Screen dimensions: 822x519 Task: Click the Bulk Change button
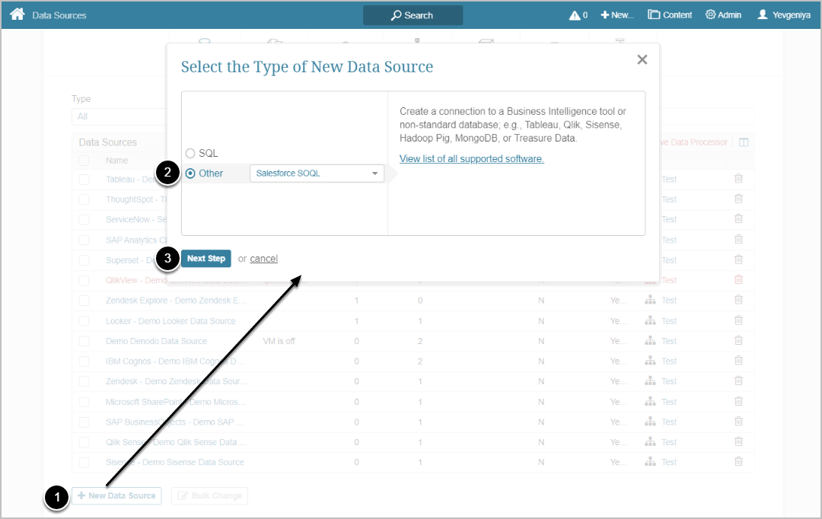coord(210,495)
